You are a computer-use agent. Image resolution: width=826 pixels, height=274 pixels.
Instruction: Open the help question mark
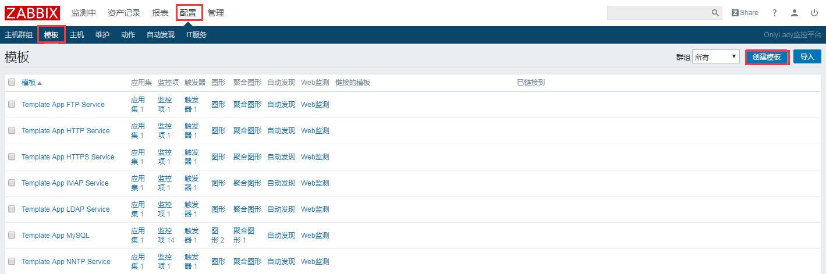(775, 13)
